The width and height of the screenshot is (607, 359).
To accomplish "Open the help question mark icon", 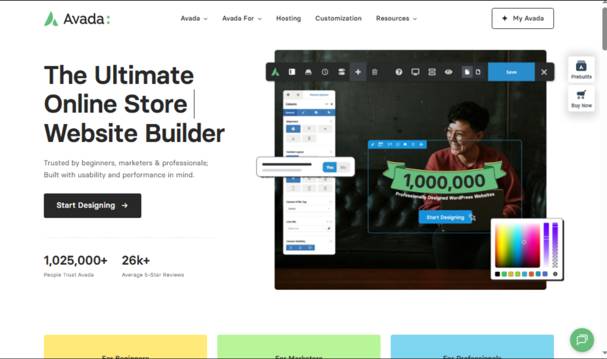I will coord(398,72).
